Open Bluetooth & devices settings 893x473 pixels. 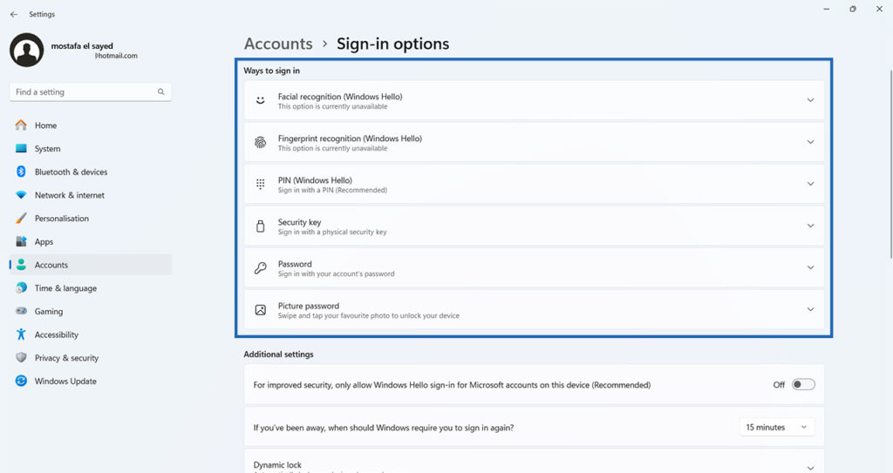click(x=71, y=172)
